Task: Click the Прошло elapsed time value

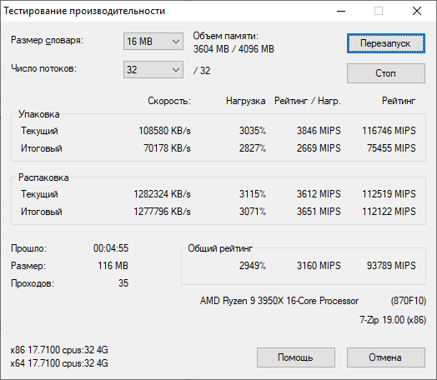Action: [111, 248]
